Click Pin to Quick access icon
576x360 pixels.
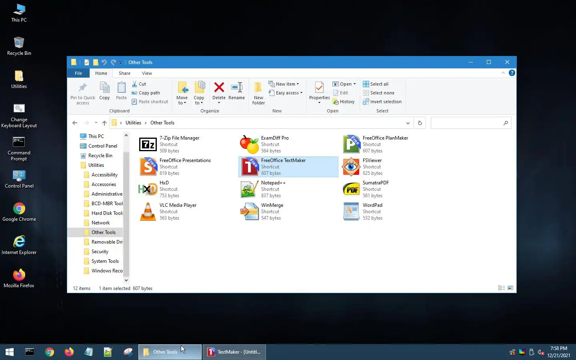(x=83, y=87)
